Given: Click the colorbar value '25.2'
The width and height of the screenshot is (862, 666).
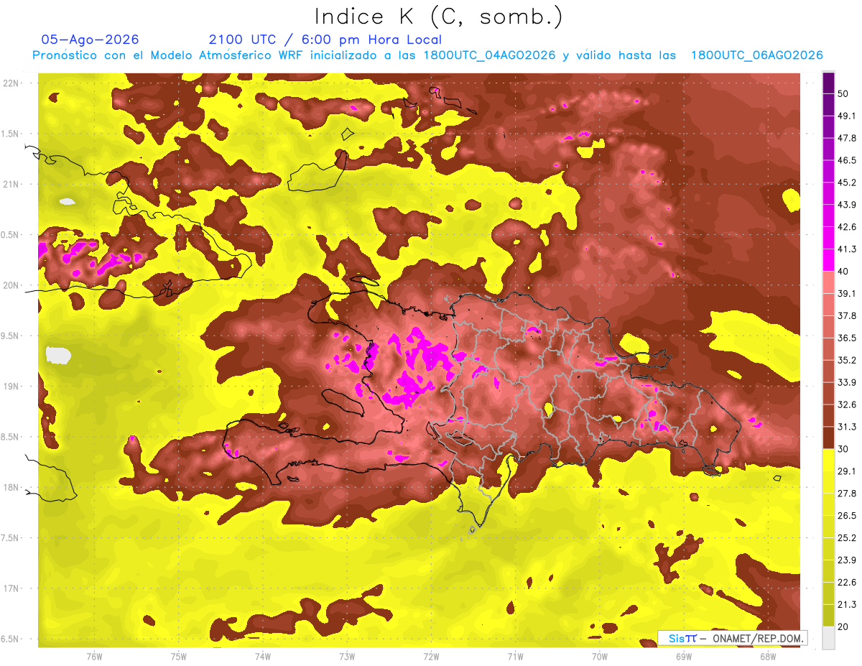Looking at the screenshot, I should (847, 538).
